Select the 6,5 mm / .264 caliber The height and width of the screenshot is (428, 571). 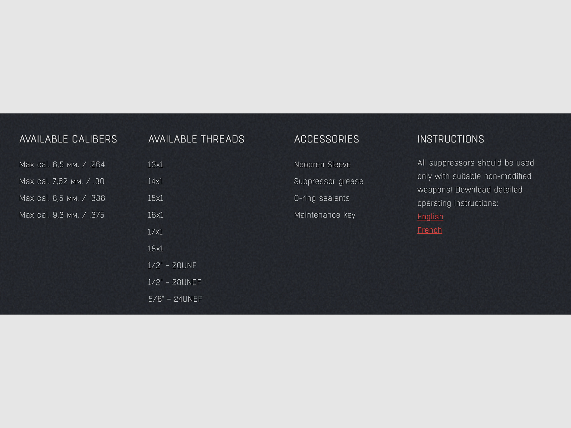pos(62,165)
